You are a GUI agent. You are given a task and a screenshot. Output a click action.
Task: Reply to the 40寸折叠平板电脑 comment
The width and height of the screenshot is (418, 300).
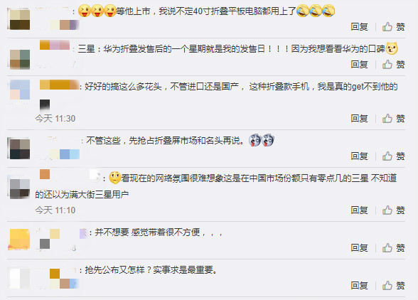pyautogui.click(x=359, y=27)
